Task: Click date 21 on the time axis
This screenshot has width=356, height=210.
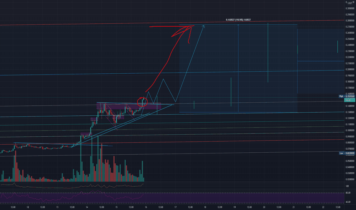Action: tap(294, 207)
